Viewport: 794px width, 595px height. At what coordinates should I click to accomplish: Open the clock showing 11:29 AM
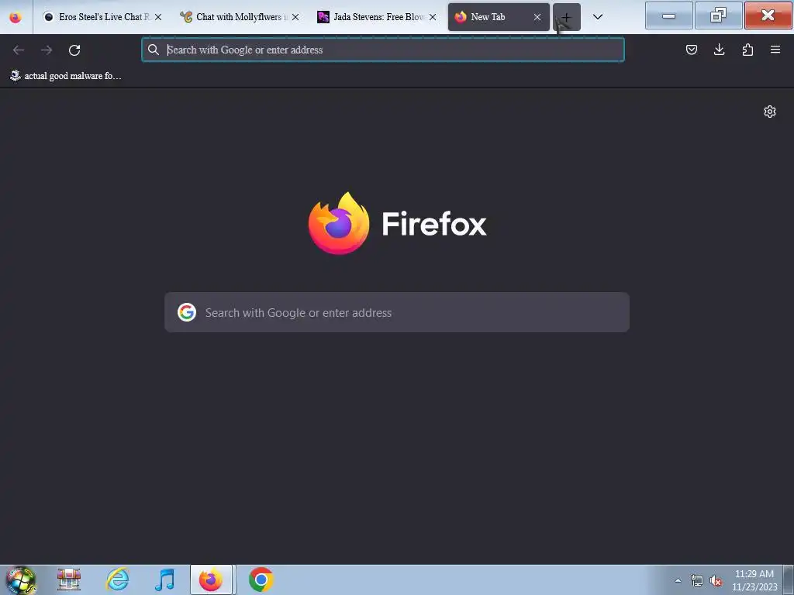(x=754, y=580)
